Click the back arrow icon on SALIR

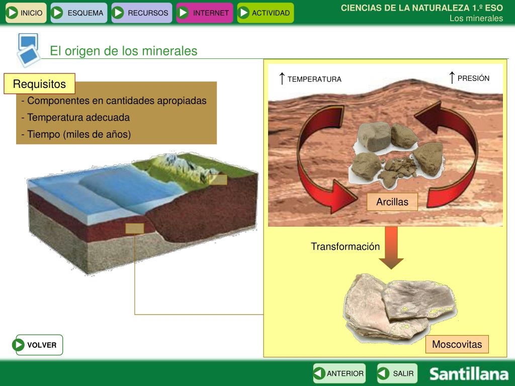pyautogui.click(x=383, y=373)
